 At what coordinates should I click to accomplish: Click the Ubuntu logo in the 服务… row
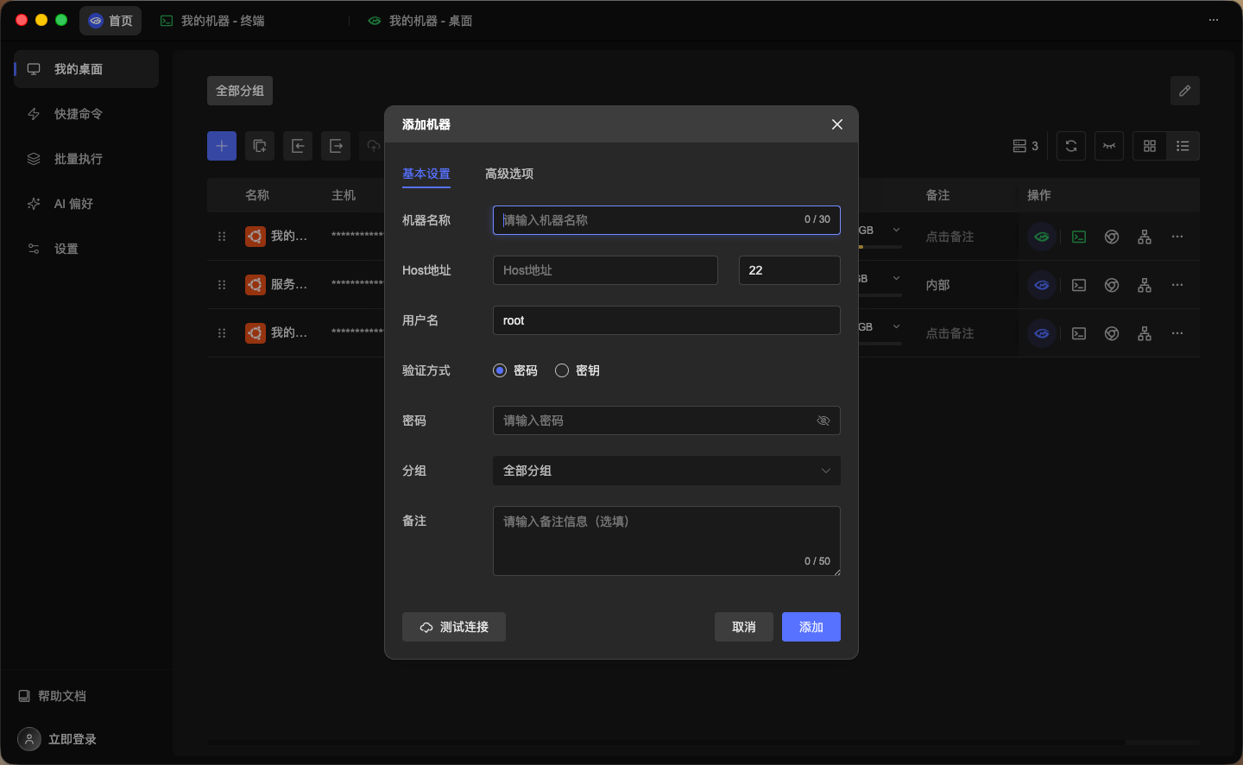pyautogui.click(x=256, y=285)
